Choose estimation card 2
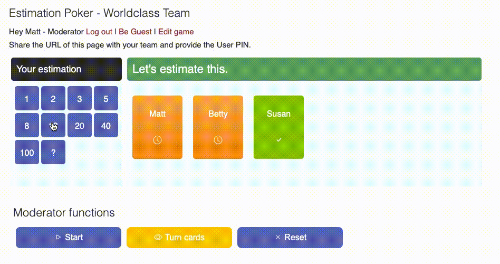The image size is (500, 264). pyautogui.click(x=53, y=99)
